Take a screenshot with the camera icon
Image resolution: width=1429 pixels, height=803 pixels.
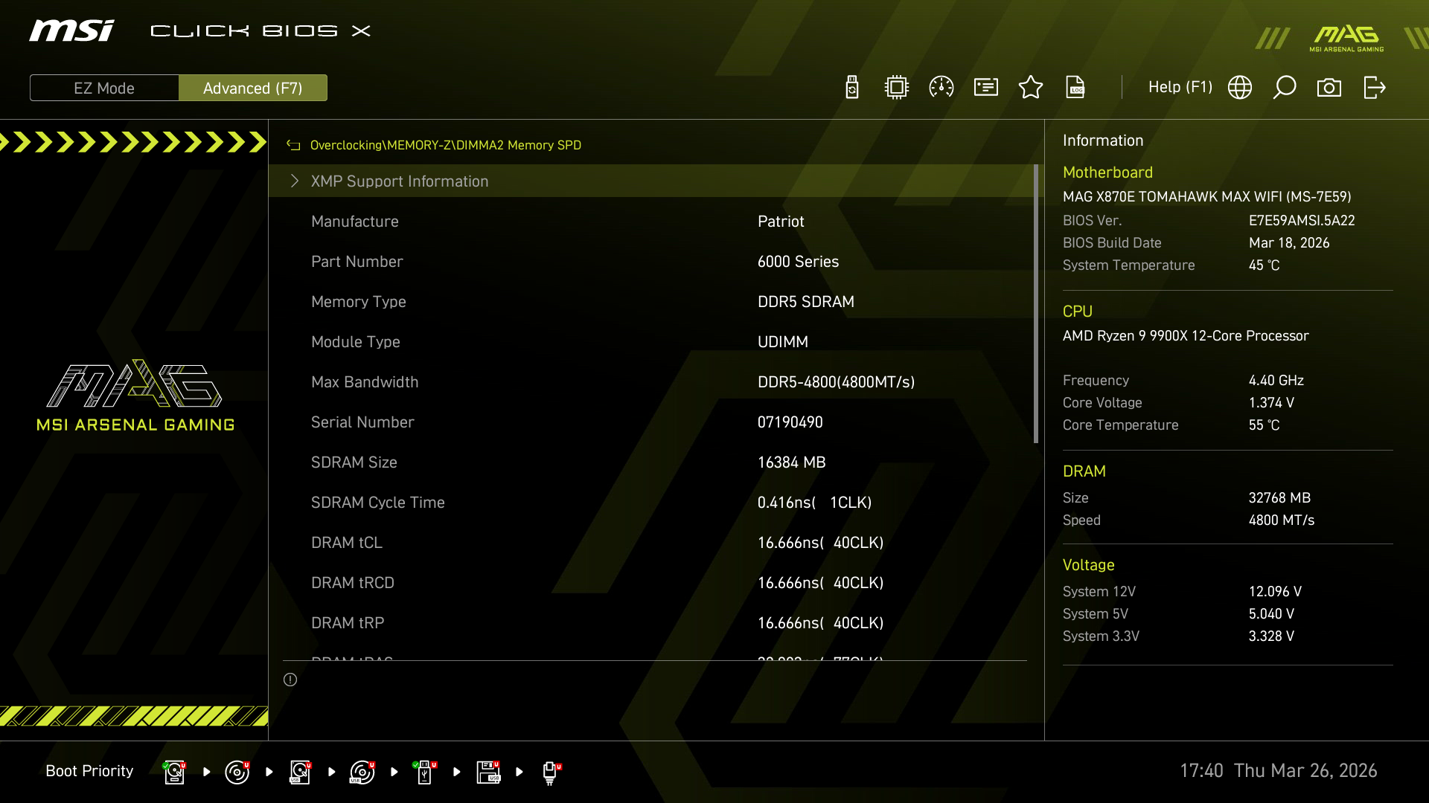tap(1330, 87)
